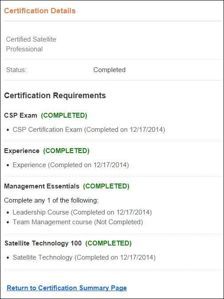Screen dimensions: 224x299
Task: Click the Satellite Technology 100 section heading
Action: [x=43, y=243]
